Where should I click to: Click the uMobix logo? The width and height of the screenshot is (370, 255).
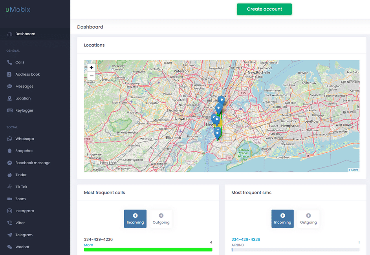(x=18, y=9)
